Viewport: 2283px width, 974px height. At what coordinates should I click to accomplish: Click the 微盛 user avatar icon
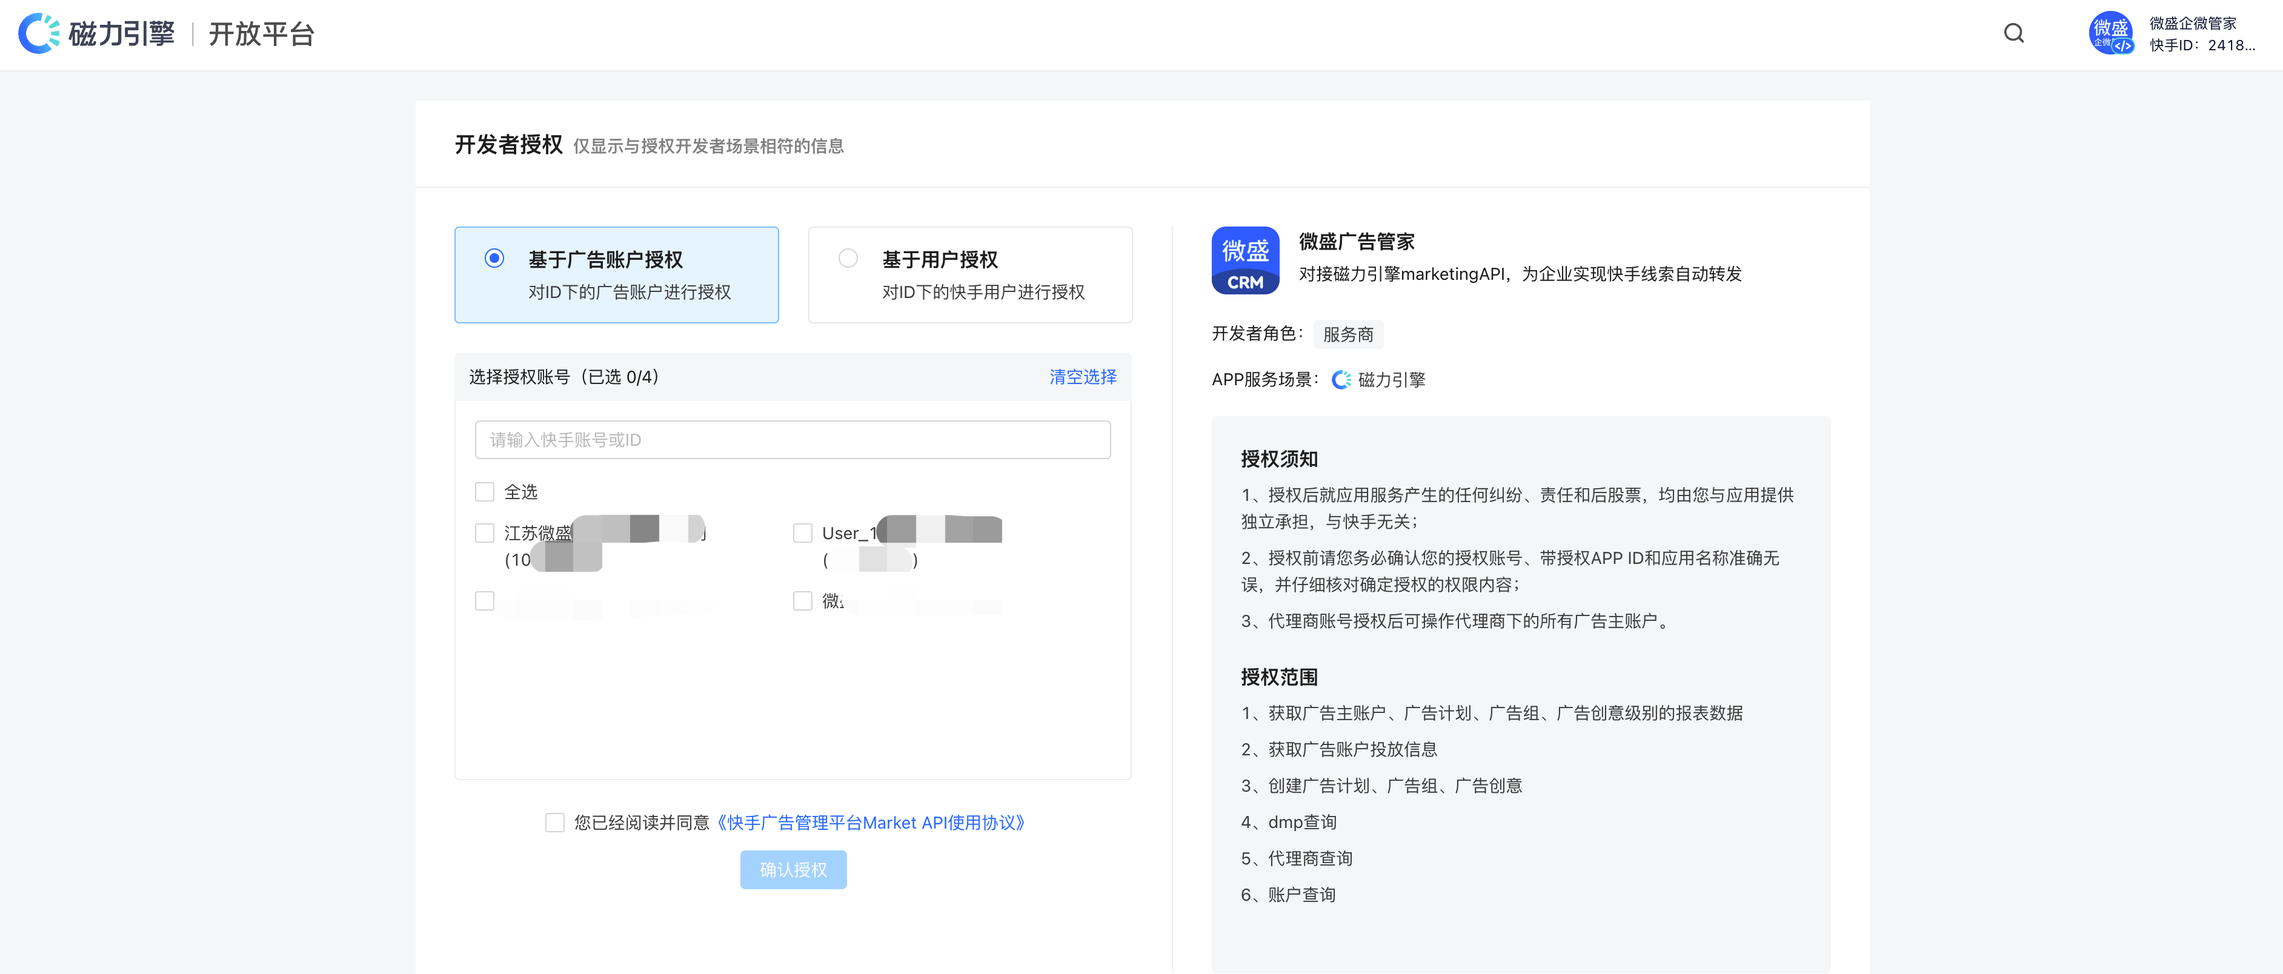click(2111, 34)
